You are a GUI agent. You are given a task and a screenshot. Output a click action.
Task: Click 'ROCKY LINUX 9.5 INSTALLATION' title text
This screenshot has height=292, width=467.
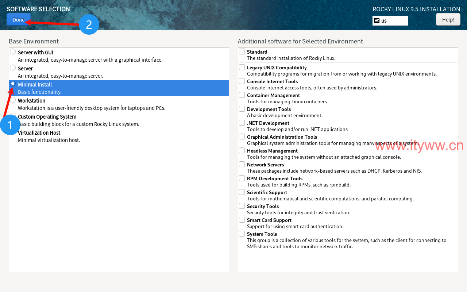pyautogui.click(x=416, y=9)
